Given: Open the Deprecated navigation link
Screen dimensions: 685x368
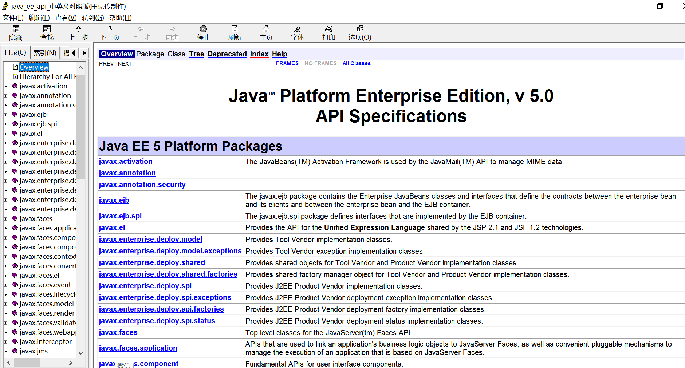Looking at the screenshot, I should coord(227,54).
